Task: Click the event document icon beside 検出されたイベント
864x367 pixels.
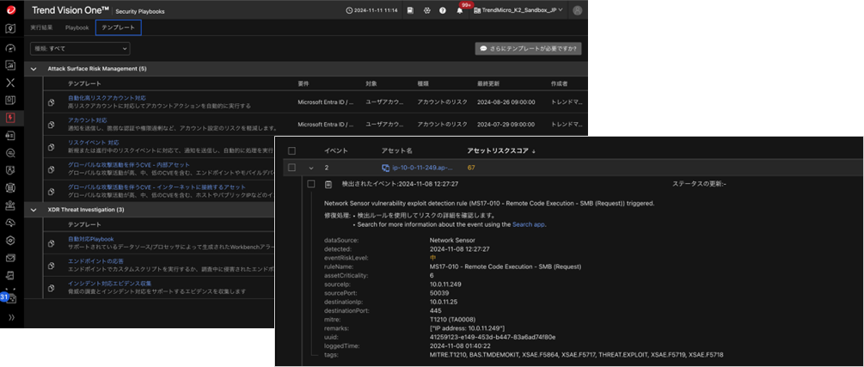Action: click(328, 184)
